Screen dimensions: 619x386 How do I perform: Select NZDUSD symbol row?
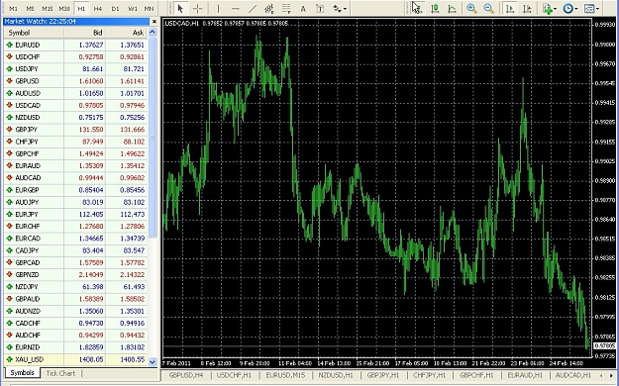pyautogui.click(x=76, y=118)
